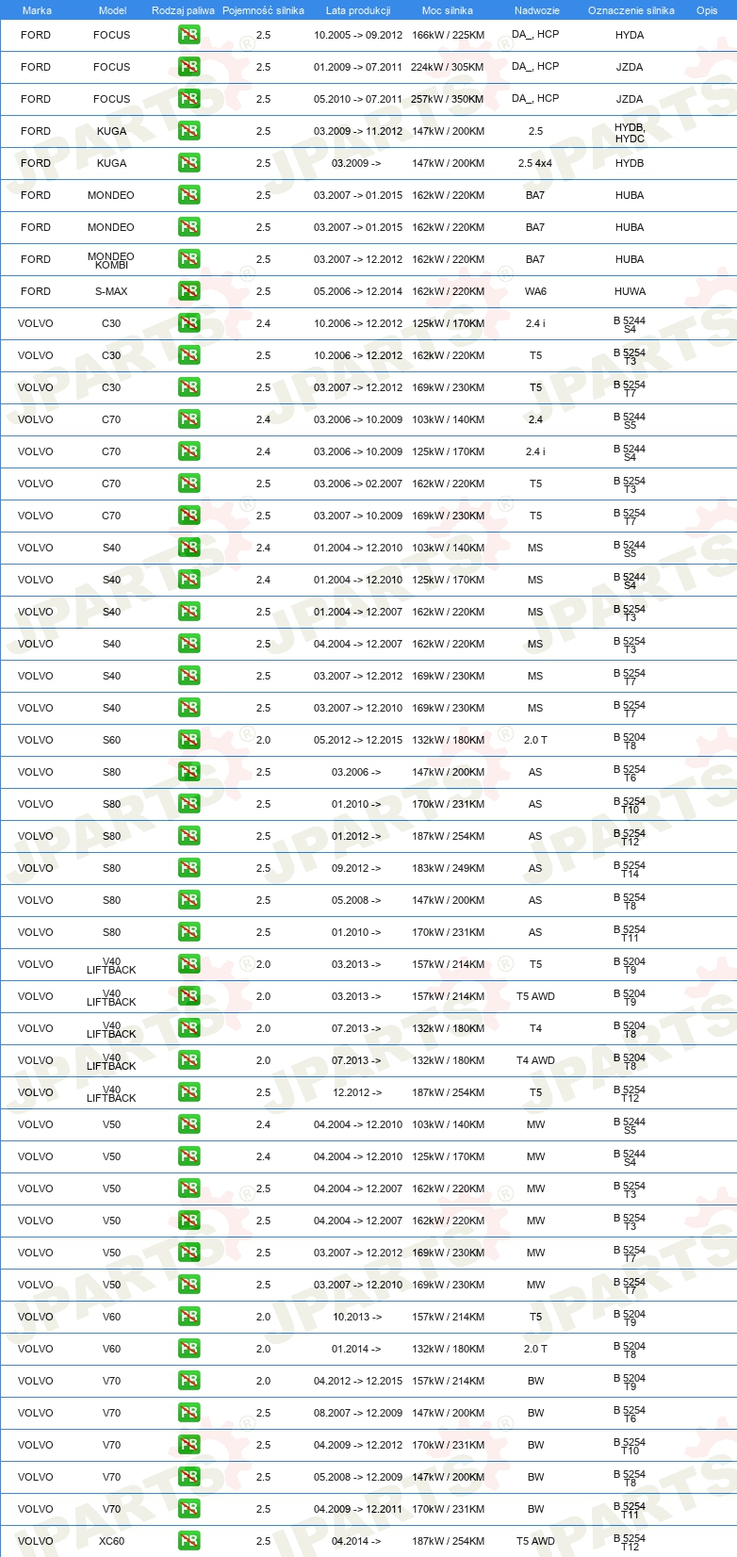Select power cell 224kW / 305KM
The height and width of the screenshot is (1557, 737).
(x=448, y=67)
